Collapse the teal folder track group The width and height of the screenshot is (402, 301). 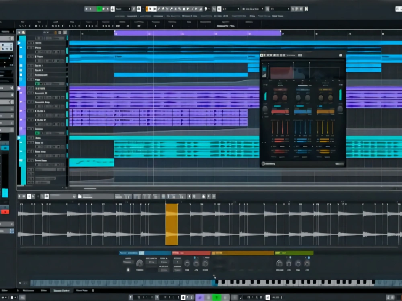click(19, 138)
